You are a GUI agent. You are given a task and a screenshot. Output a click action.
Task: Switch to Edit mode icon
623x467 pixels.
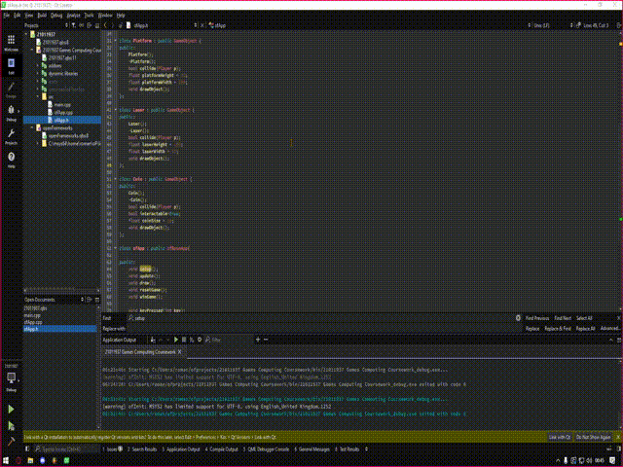click(11, 66)
